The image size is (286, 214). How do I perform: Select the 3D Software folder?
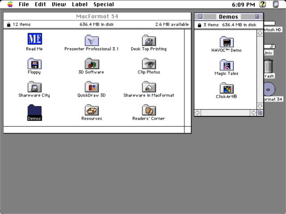pyautogui.click(x=92, y=63)
